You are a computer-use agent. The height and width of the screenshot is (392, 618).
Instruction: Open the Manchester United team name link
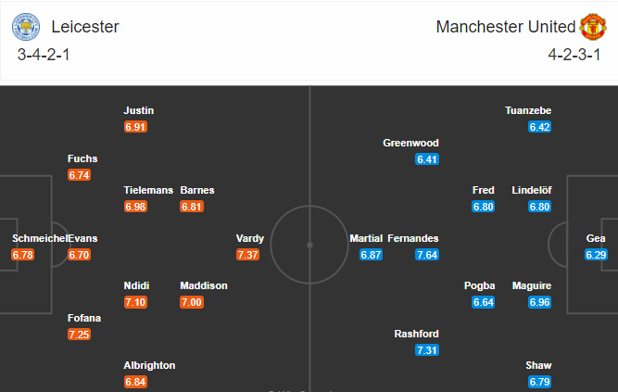coord(506,27)
